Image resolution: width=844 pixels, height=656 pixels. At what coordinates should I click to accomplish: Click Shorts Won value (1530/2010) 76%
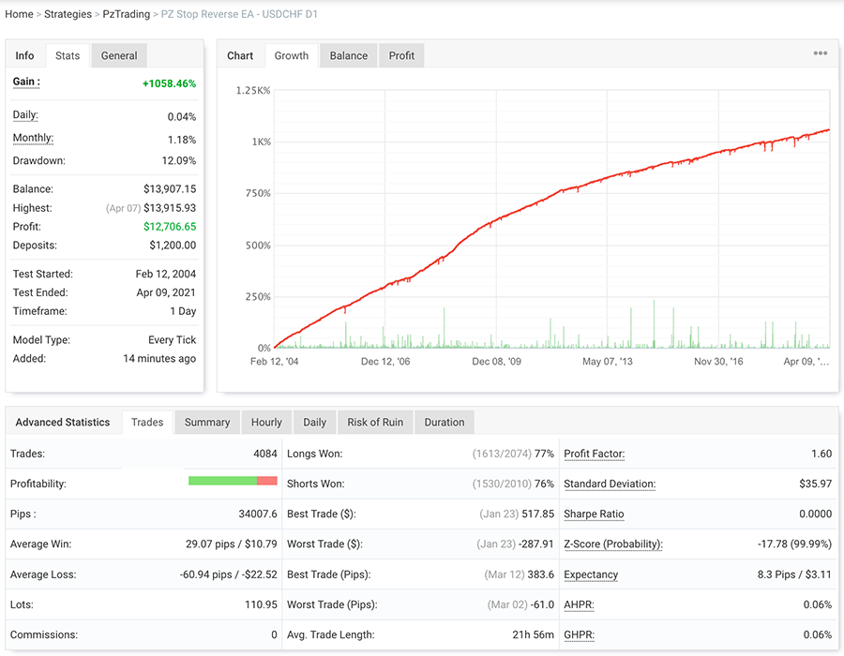(x=513, y=484)
